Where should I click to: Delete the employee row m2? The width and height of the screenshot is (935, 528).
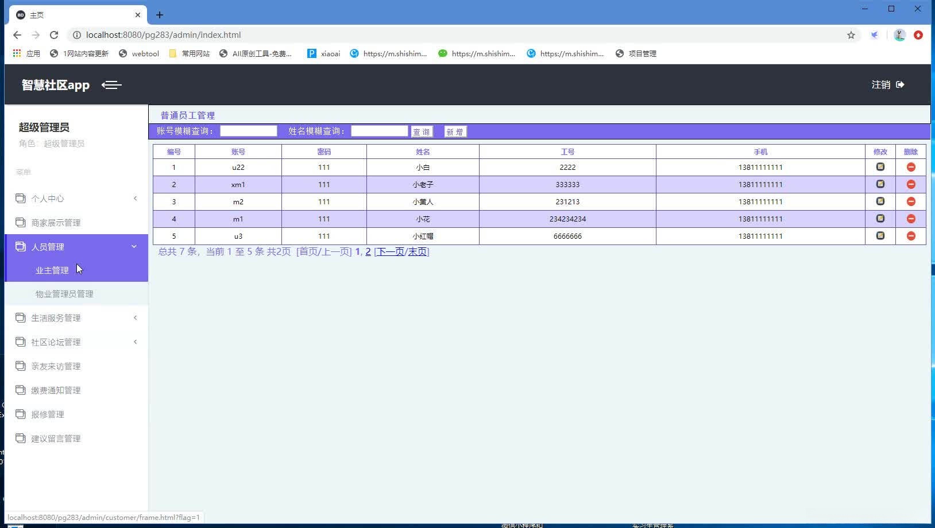(x=911, y=201)
